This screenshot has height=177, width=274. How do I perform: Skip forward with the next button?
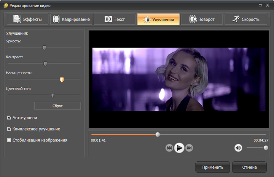tap(189, 148)
